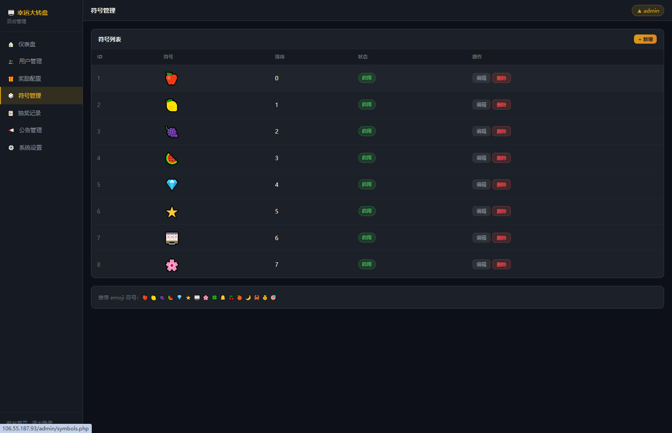Pick the bullseye target recommended emoji
The width and height of the screenshot is (672, 433).
click(x=273, y=298)
